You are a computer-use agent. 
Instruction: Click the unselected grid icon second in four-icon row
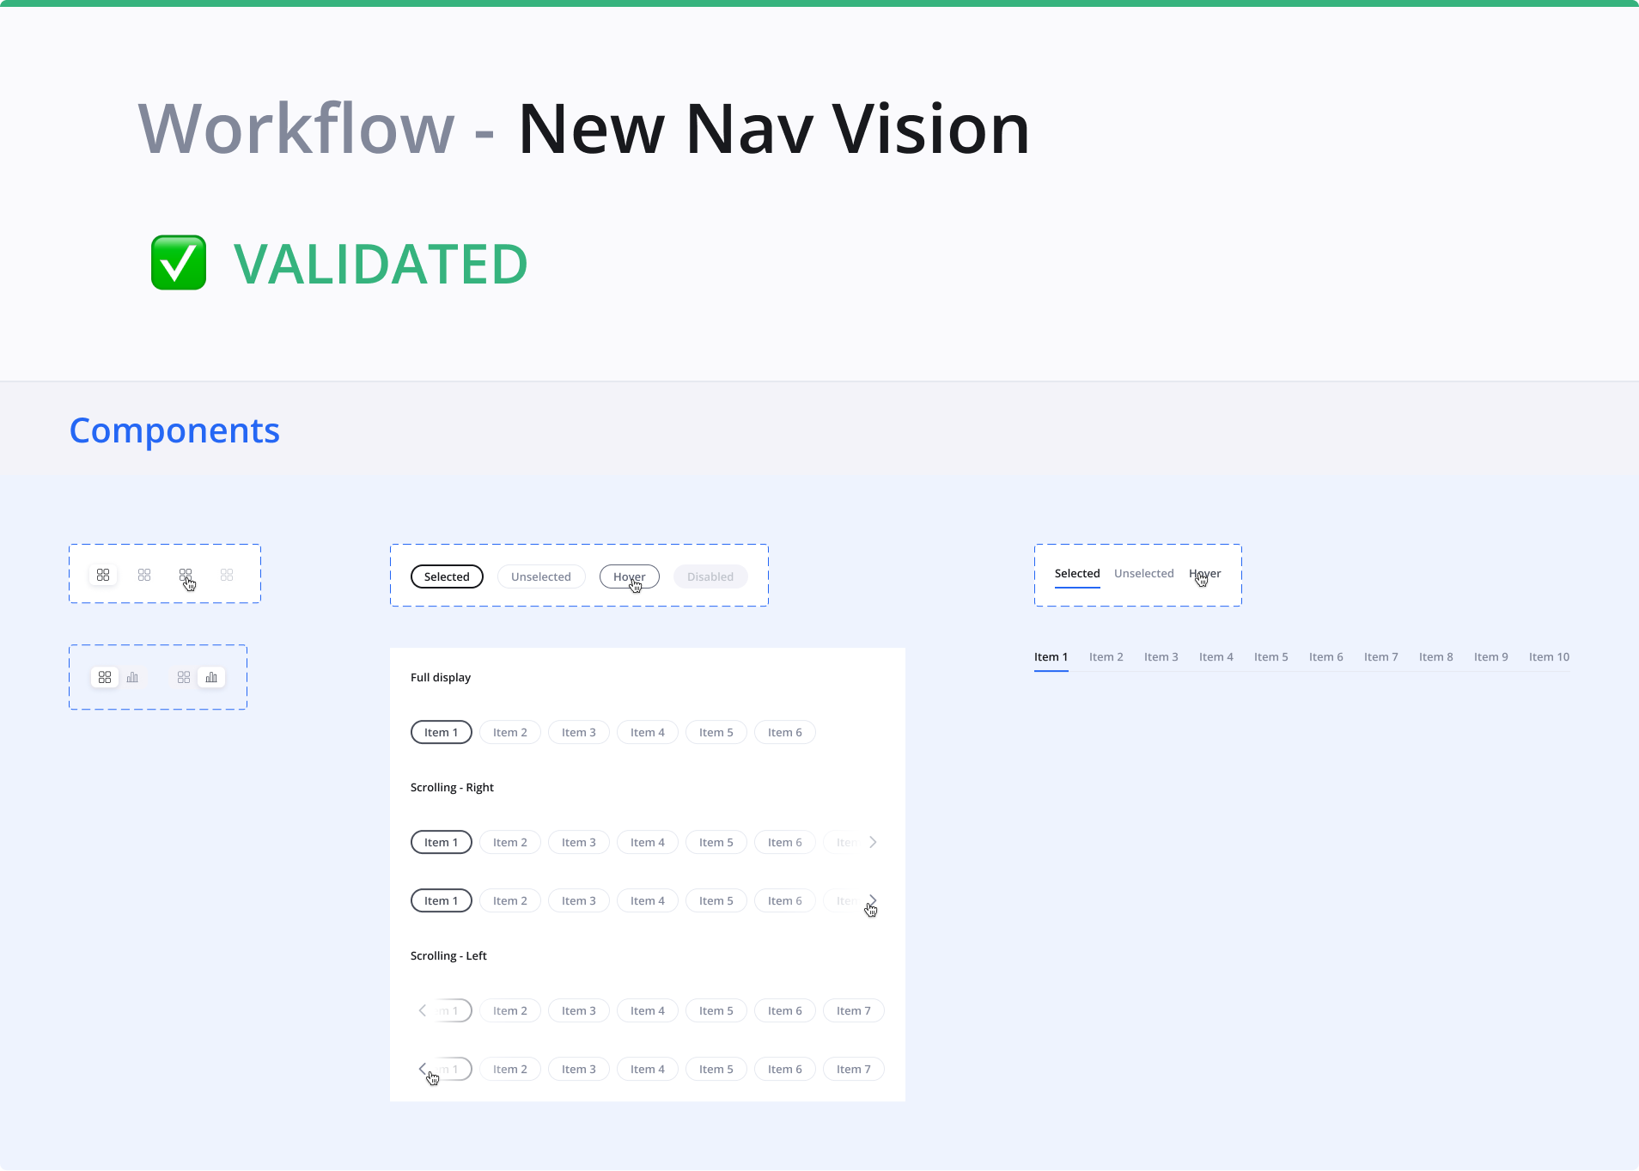144,575
